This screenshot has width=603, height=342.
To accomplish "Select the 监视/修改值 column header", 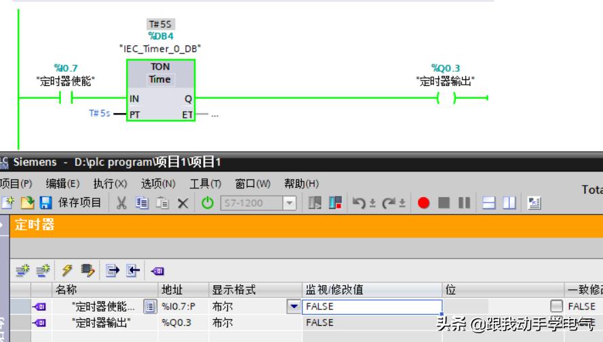I will tap(372, 290).
